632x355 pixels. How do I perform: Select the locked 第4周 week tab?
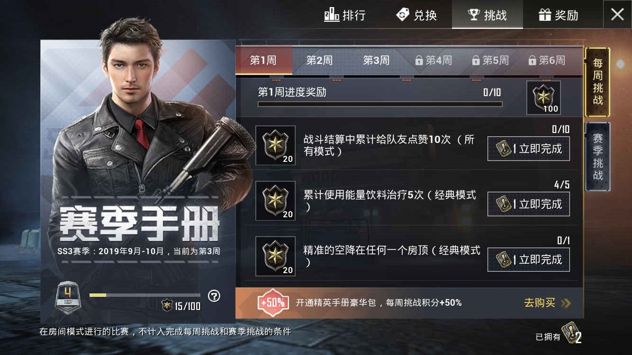pyautogui.click(x=433, y=61)
